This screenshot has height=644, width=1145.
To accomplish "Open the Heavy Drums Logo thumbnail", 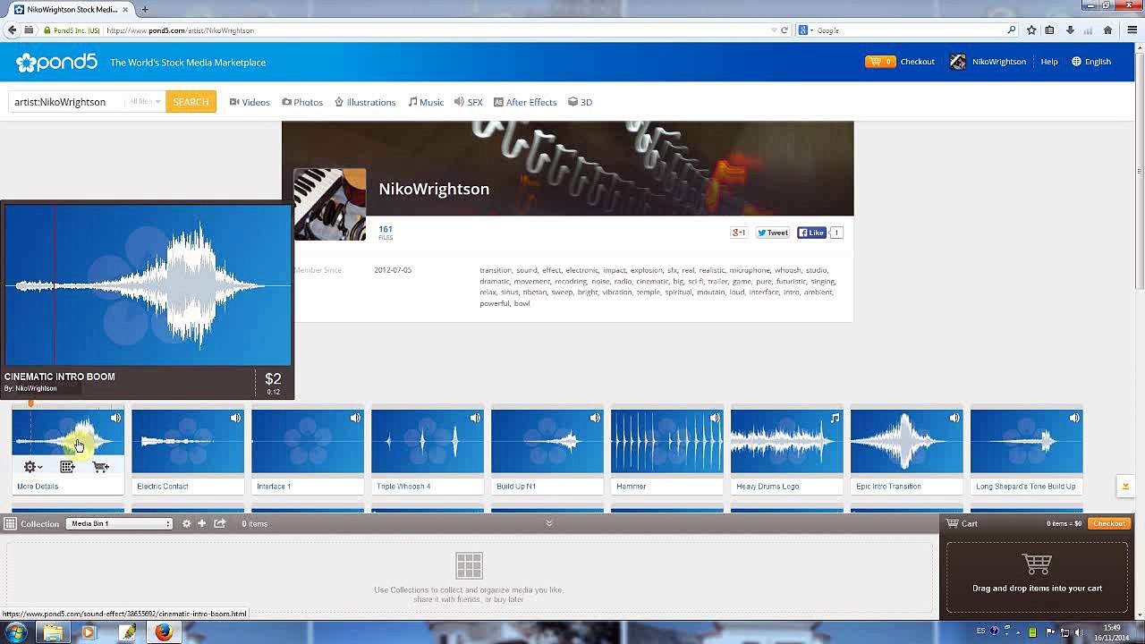I will coord(786,441).
